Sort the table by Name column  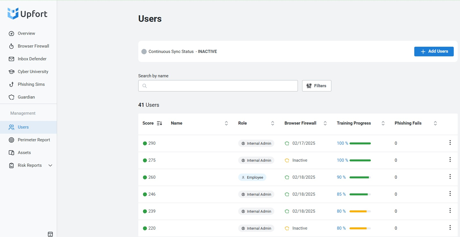[x=226, y=123]
